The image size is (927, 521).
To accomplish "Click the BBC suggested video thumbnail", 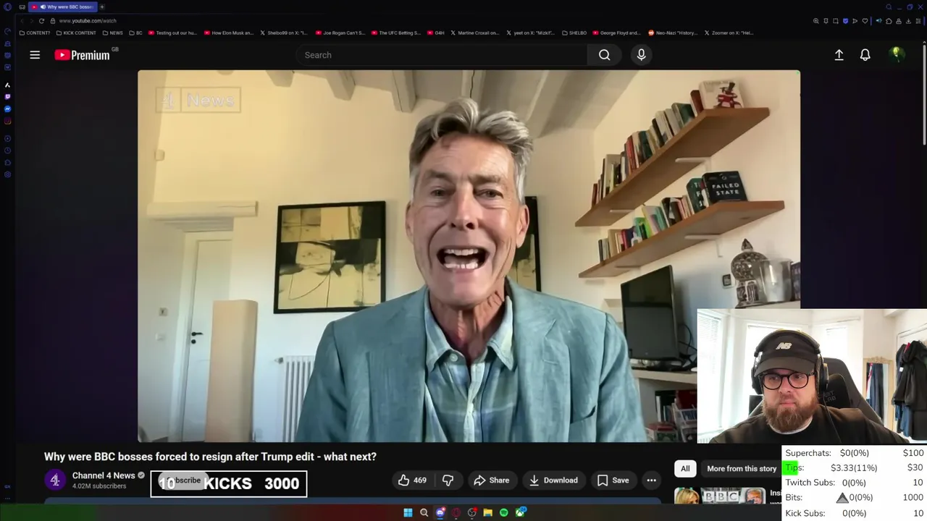I will tap(720, 497).
